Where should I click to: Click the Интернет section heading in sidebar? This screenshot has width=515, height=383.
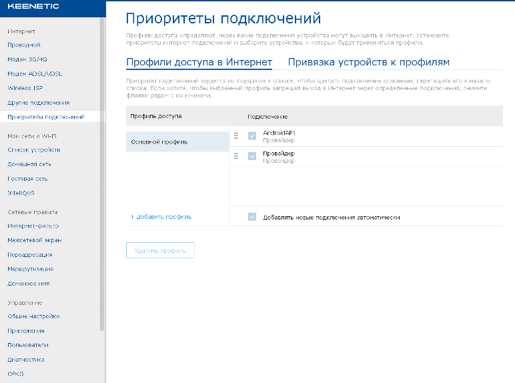[x=21, y=31]
